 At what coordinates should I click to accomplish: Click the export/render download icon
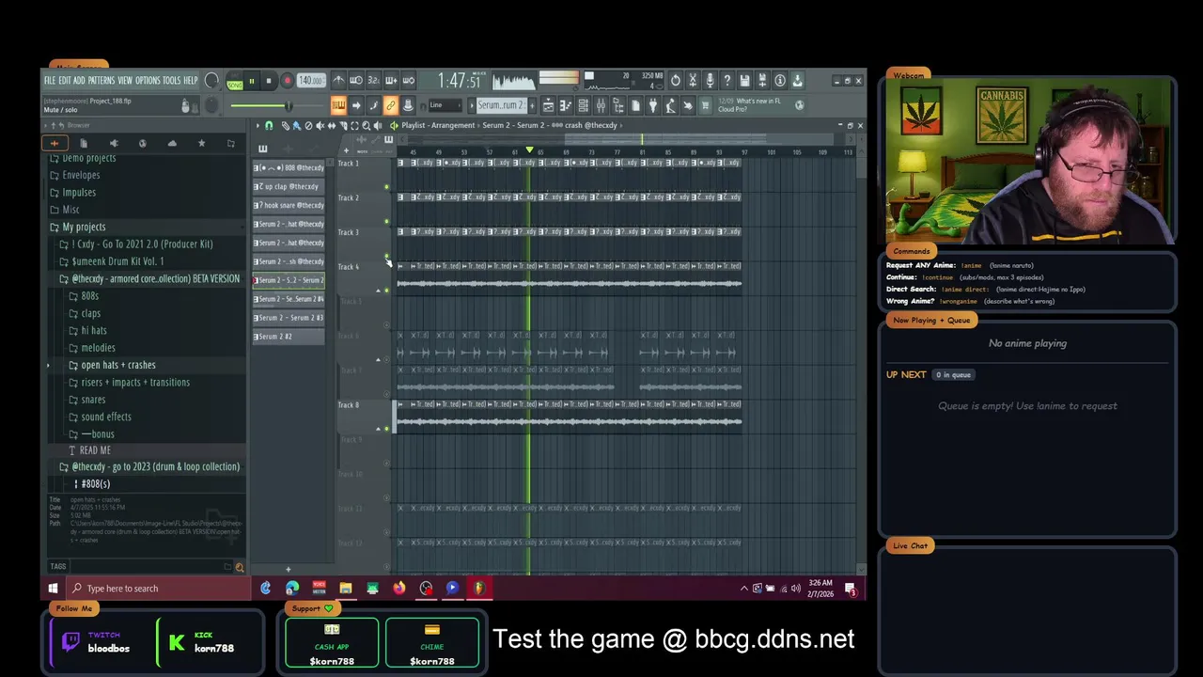coord(797,81)
